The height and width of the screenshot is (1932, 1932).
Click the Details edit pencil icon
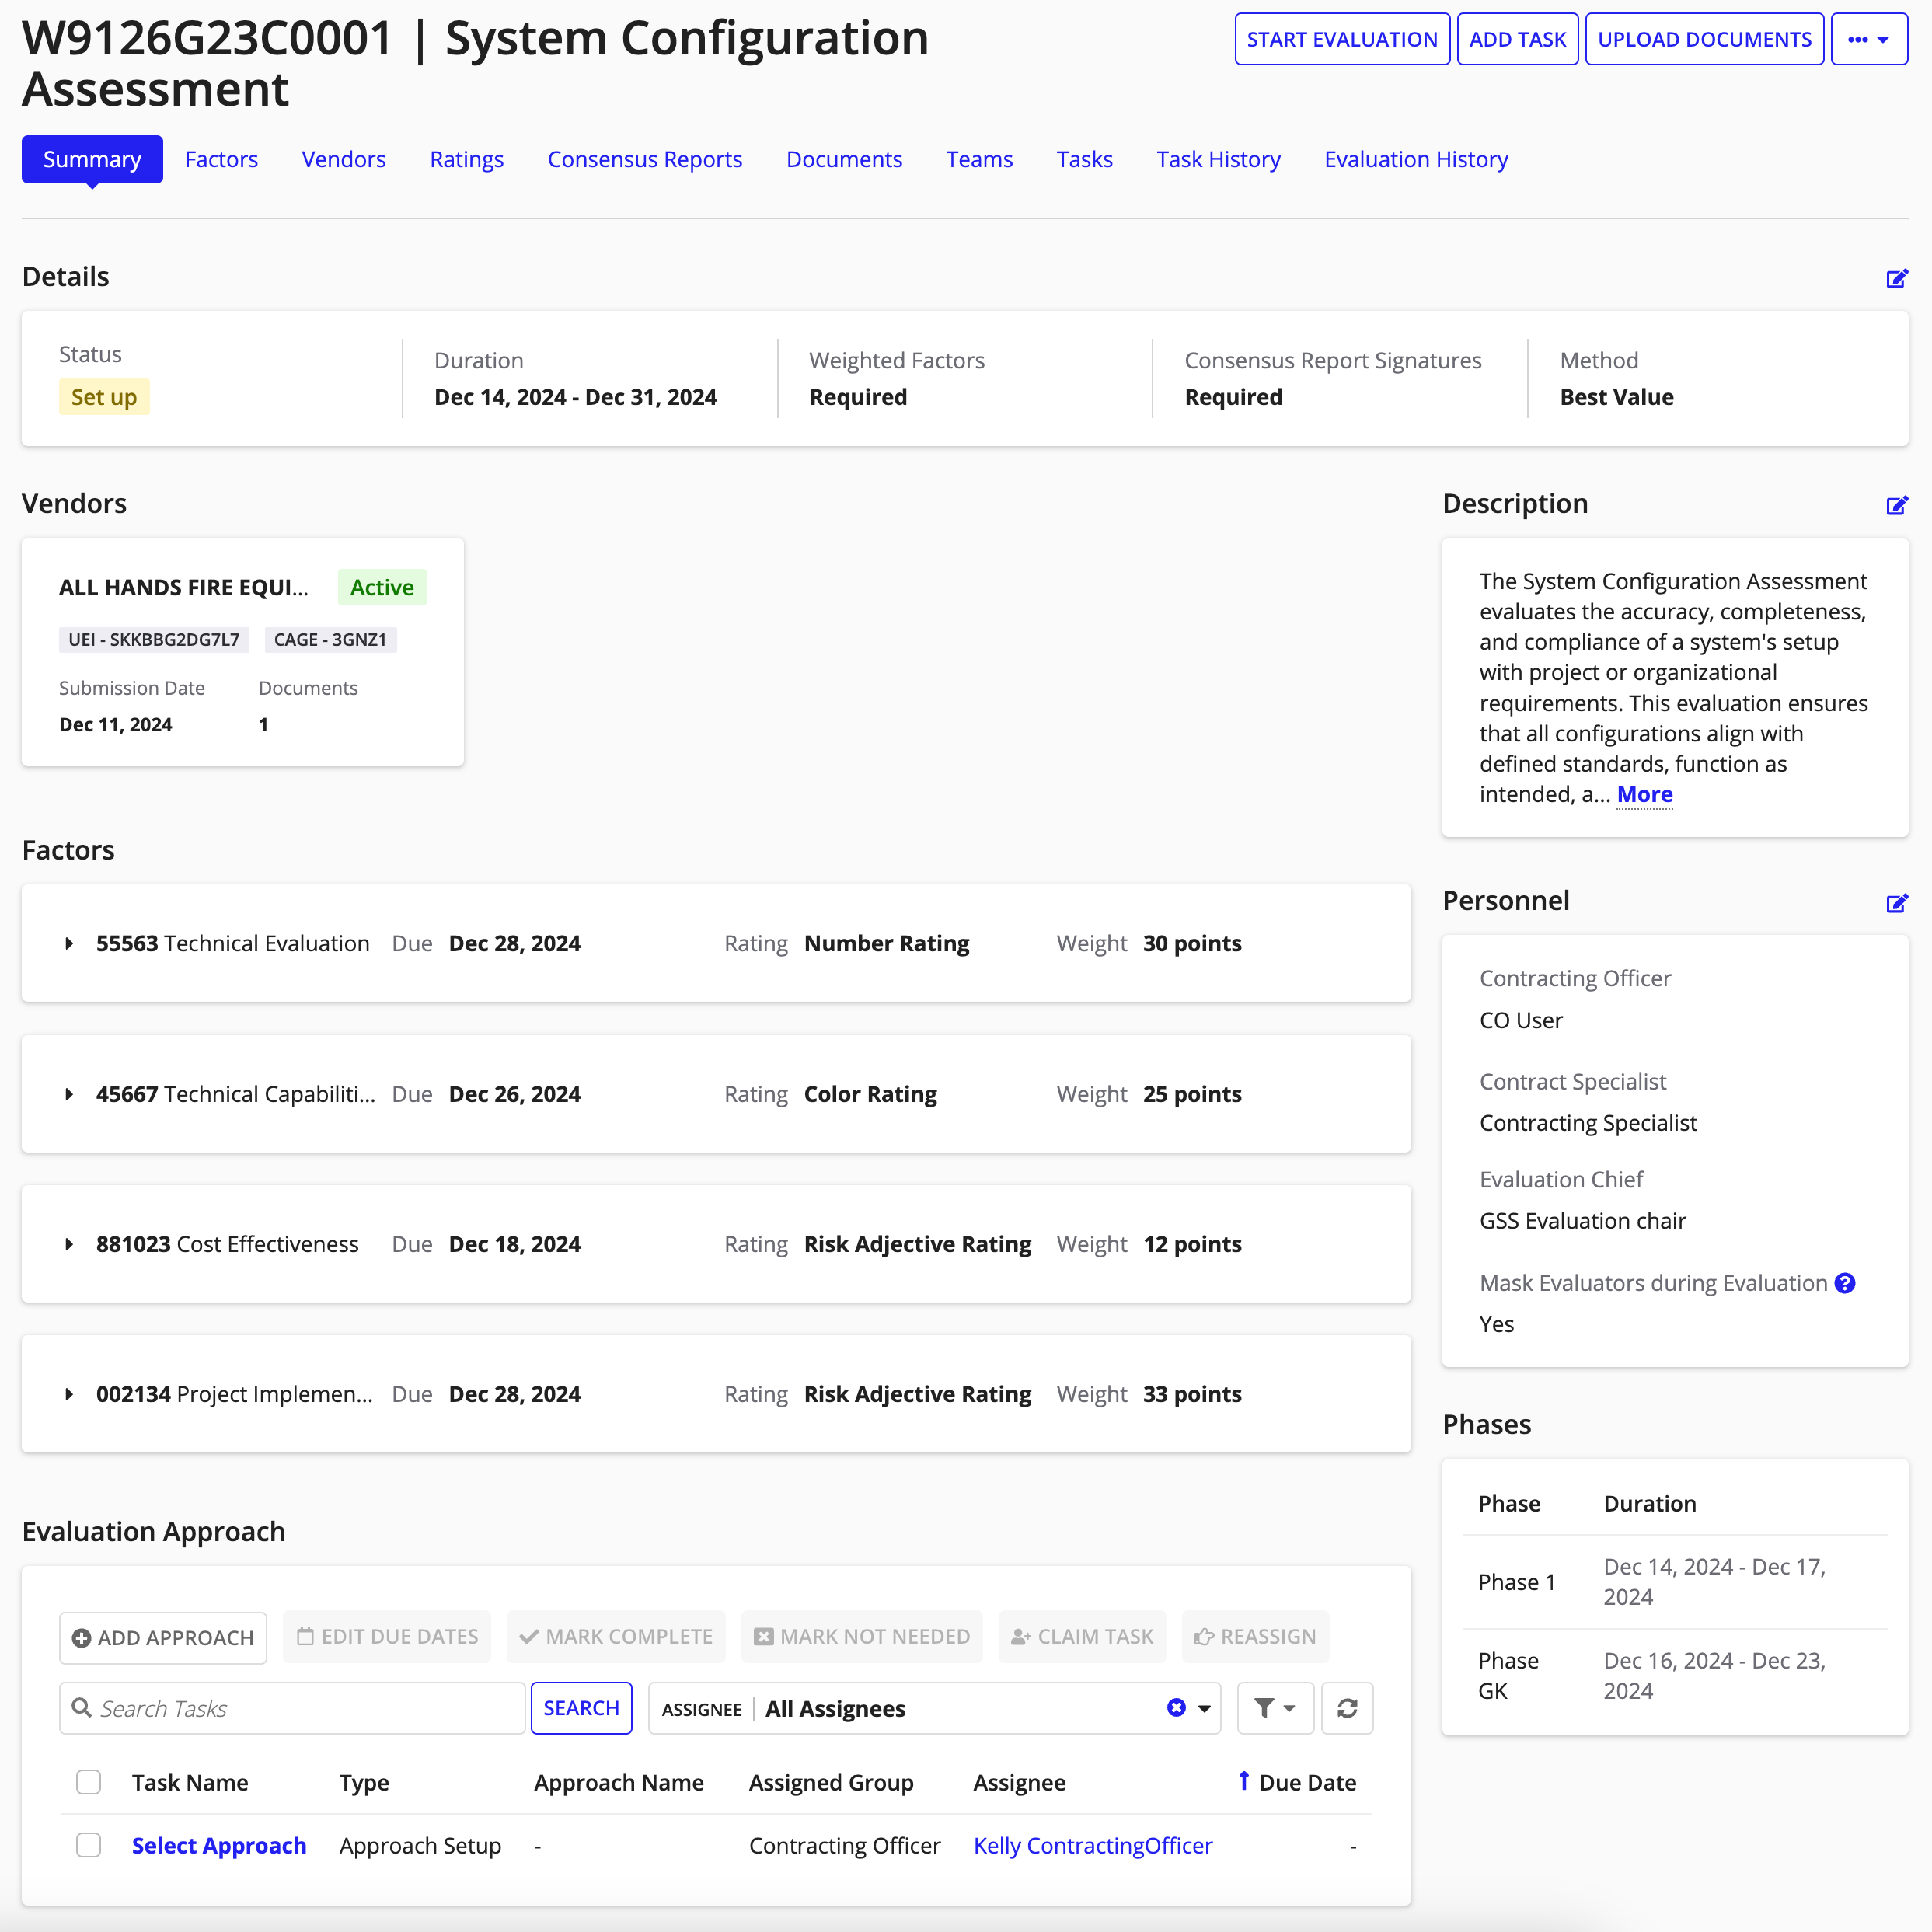click(x=1896, y=278)
